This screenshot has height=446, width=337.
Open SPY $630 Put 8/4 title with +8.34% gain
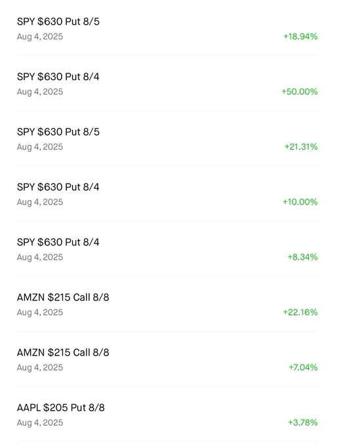click(58, 242)
